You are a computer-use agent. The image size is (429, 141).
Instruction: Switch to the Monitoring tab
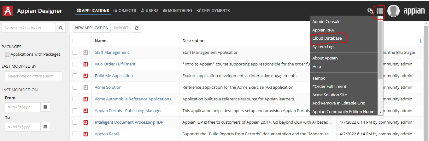[178, 11]
